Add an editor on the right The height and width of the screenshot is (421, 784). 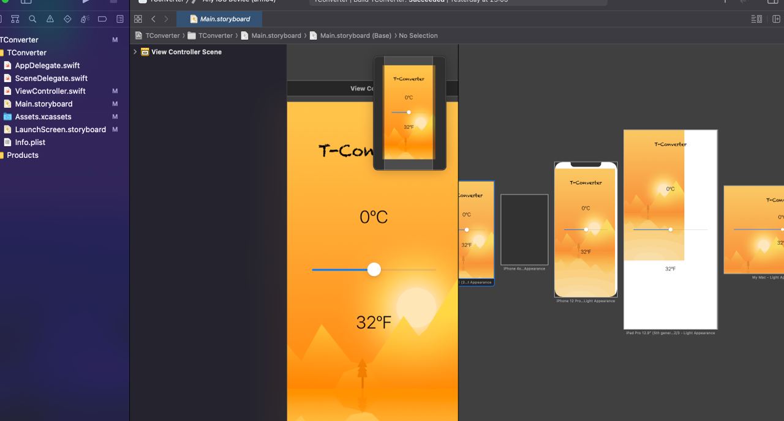point(777,19)
